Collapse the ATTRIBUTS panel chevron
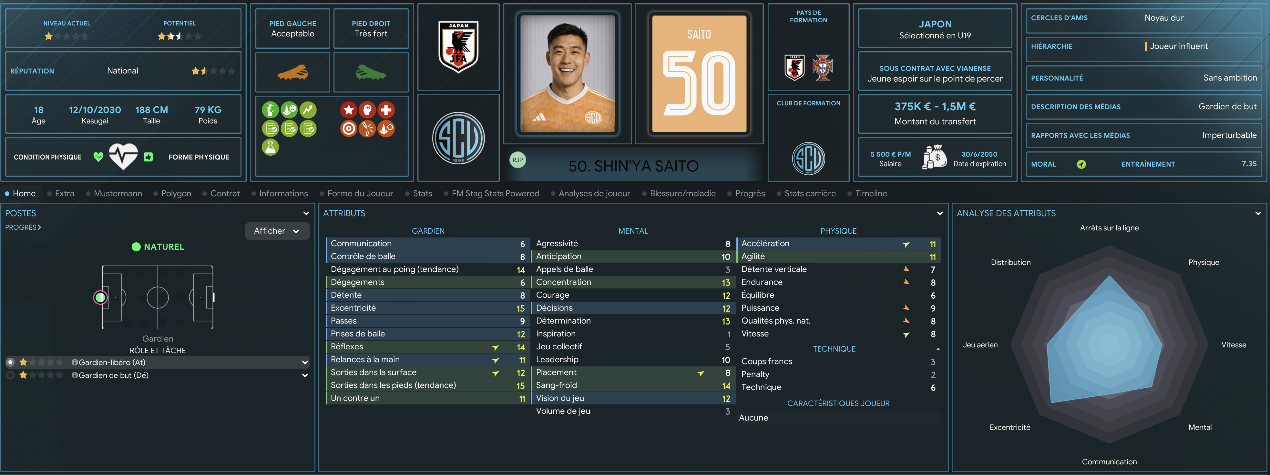The width and height of the screenshot is (1270, 475). [940, 213]
